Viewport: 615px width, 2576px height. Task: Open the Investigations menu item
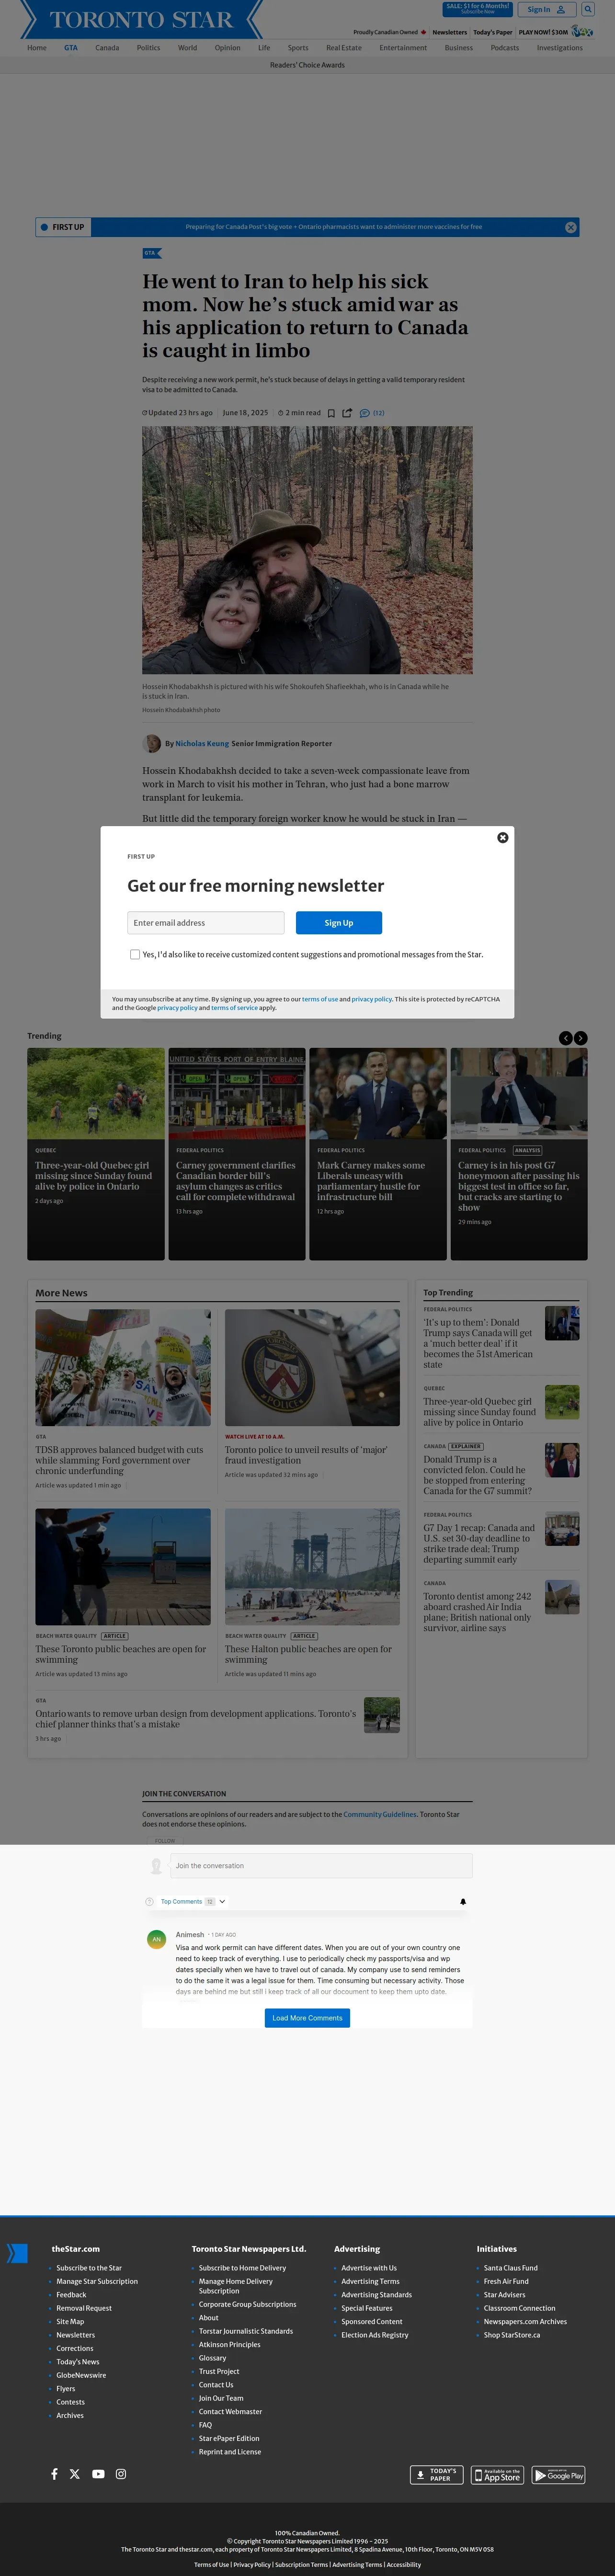point(559,48)
